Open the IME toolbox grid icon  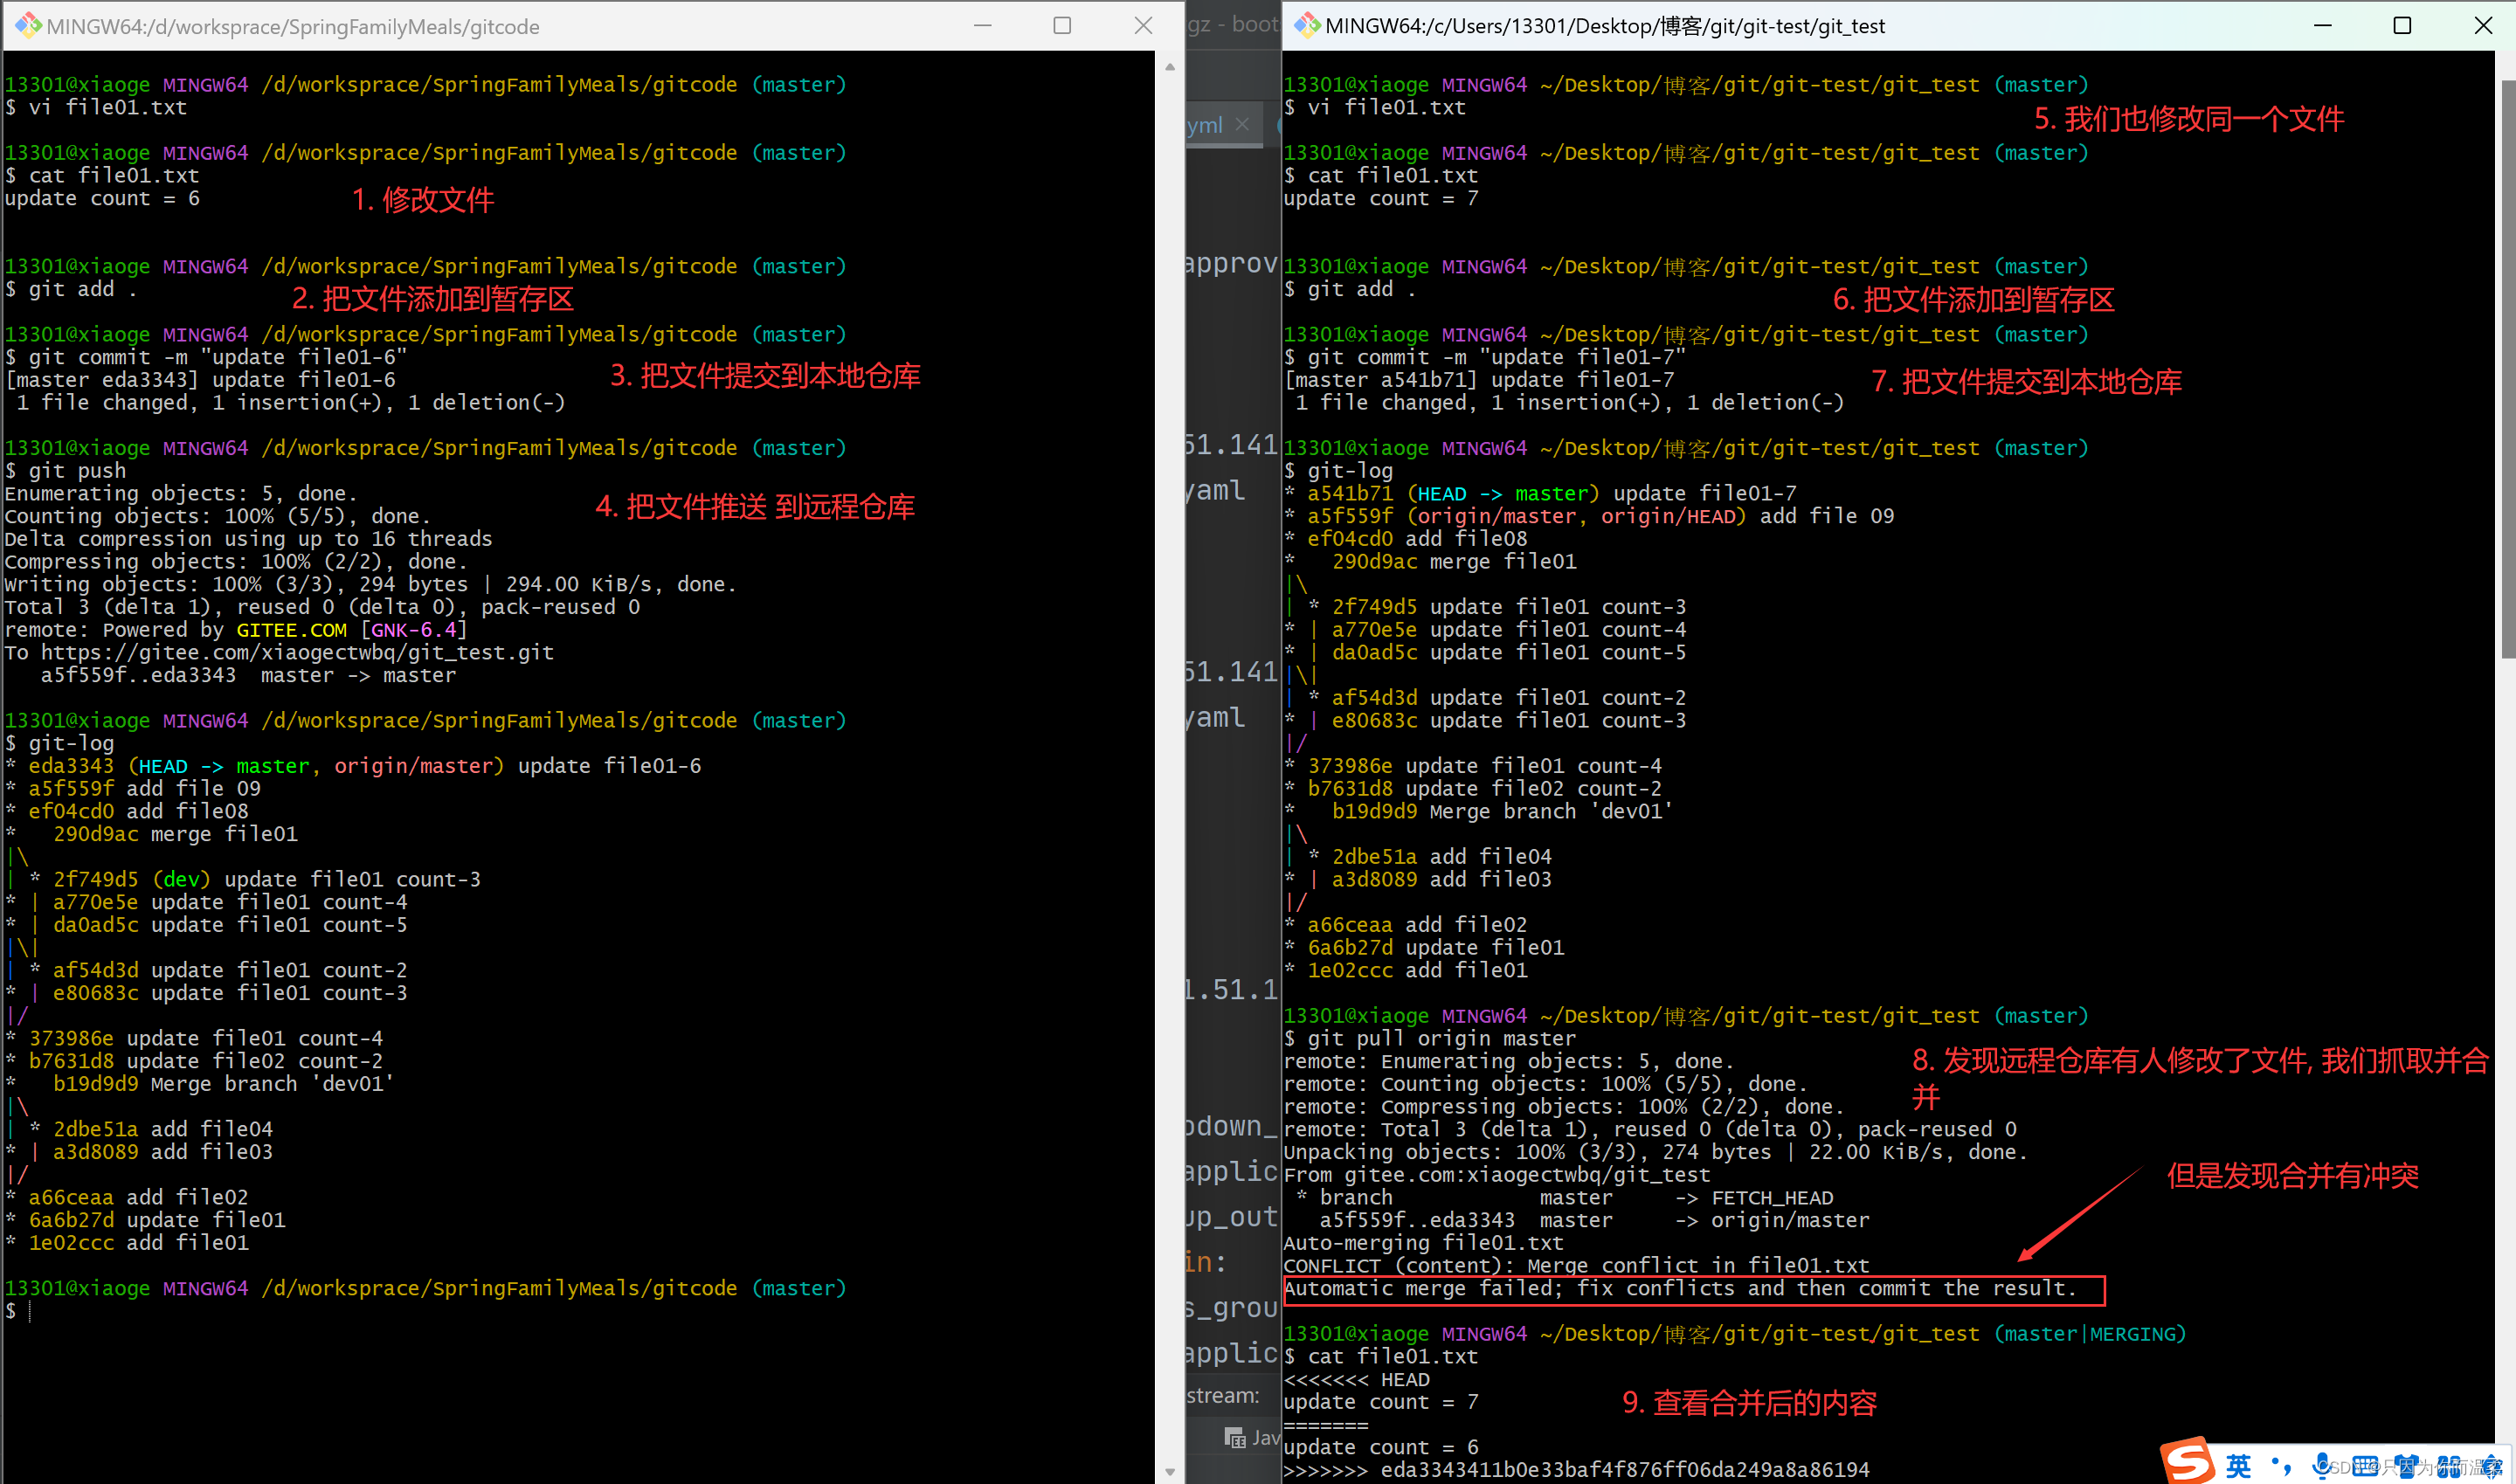pyautogui.click(x=2448, y=1466)
